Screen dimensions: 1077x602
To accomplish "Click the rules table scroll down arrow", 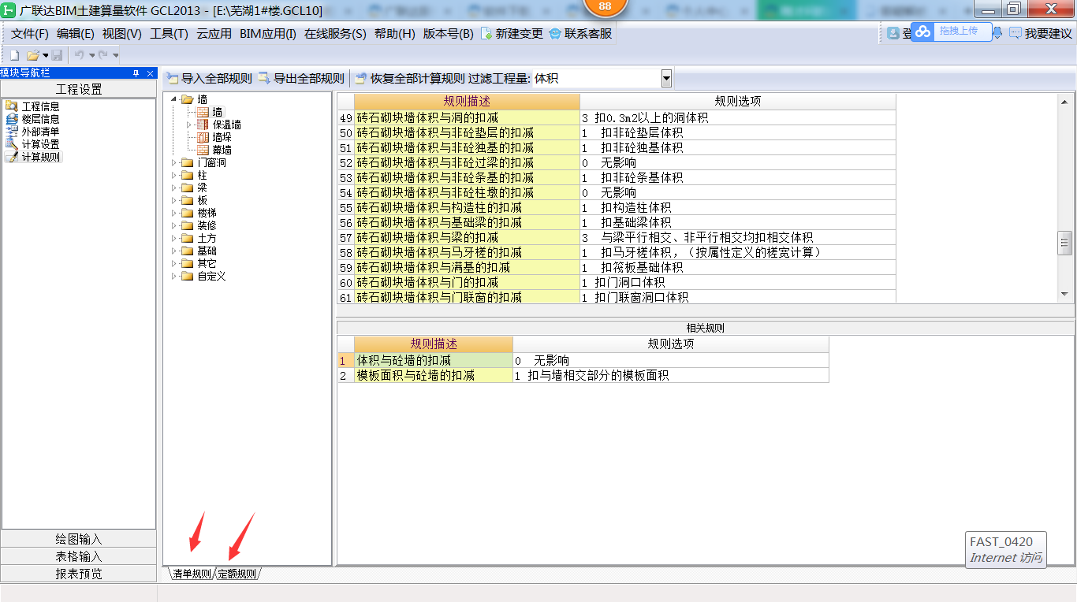I will (1065, 294).
